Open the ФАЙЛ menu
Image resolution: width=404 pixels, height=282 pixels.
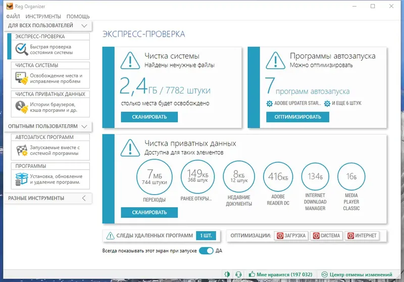click(x=13, y=17)
